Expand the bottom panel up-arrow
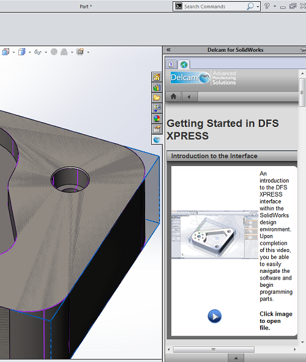 click(x=236, y=358)
